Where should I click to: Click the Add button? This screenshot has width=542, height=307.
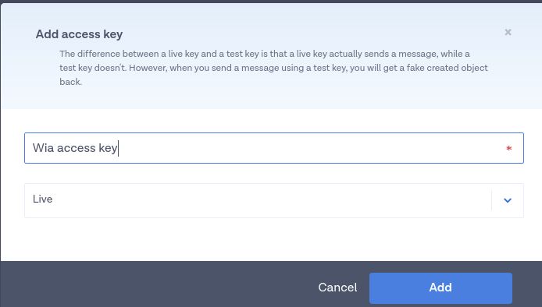(440, 288)
